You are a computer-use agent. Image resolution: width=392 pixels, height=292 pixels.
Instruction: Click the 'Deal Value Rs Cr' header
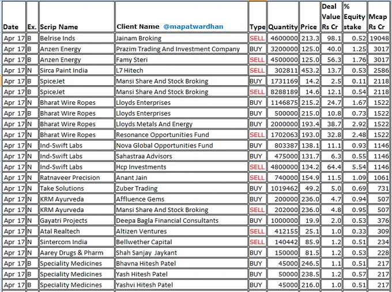[331, 17]
